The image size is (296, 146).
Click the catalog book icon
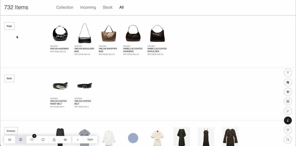pos(21,140)
